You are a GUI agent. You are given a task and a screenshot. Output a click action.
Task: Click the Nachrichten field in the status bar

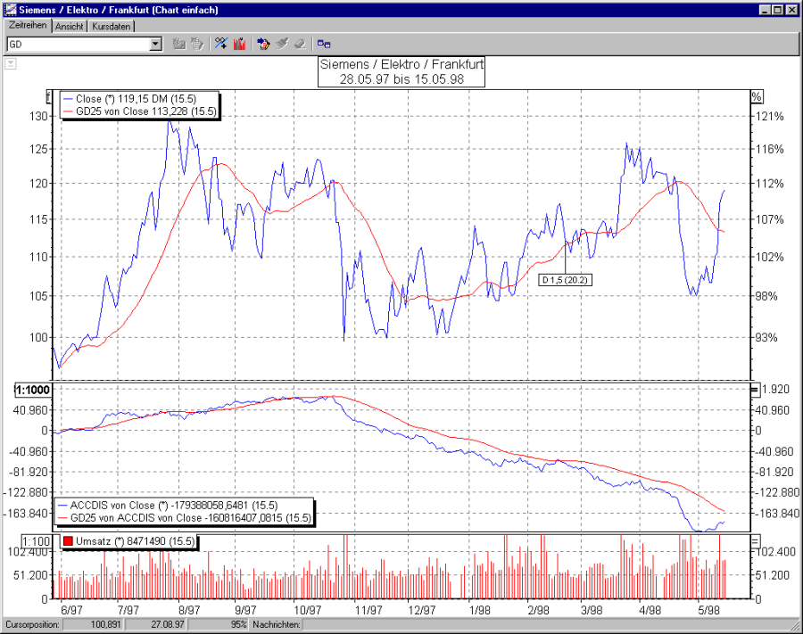(x=277, y=624)
